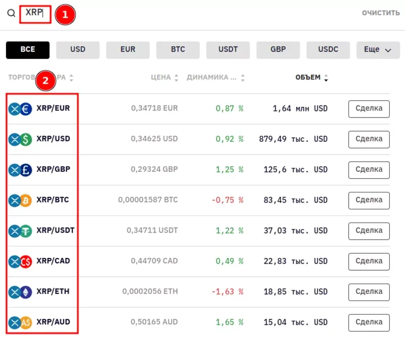Viewport: 405px width, 337px height.
Task: Filter pairs by USDT tab
Action: (228, 50)
